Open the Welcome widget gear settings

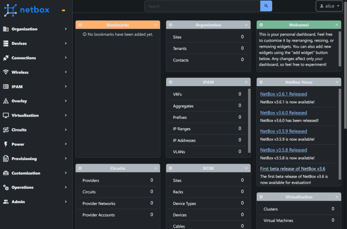click(261, 25)
